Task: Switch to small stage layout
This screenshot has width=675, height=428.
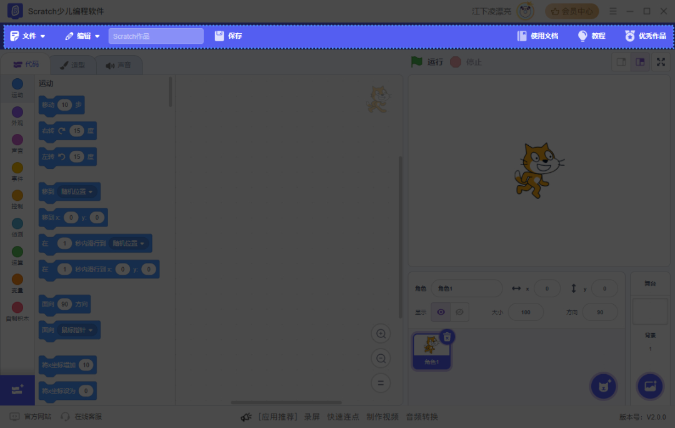Action: pos(621,62)
